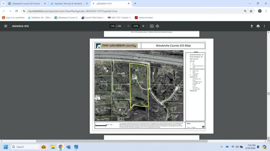This screenshot has width=270, height=151.
Task: Open File Explorer from taskbar
Action: tap(53, 147)
